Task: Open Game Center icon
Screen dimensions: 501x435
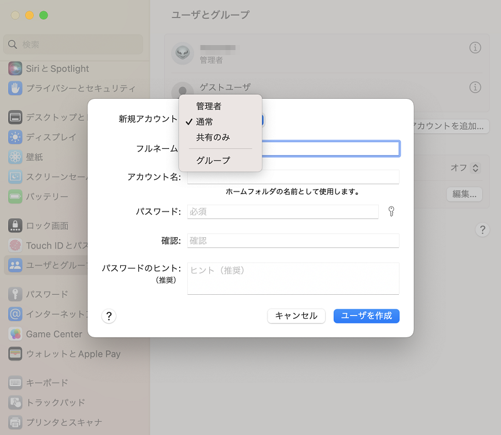Action: [15, 334]
